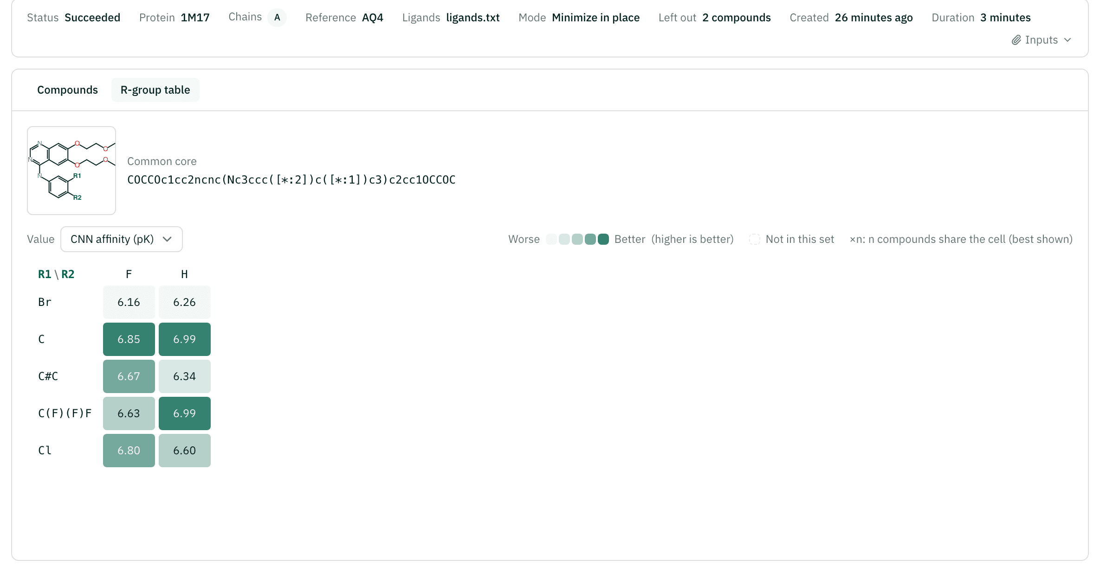This screenshot has width=1100, height=572.
Task: Click the R1 \ R2 table corner header
Action: pyautogui.click(x=56, y=274)
